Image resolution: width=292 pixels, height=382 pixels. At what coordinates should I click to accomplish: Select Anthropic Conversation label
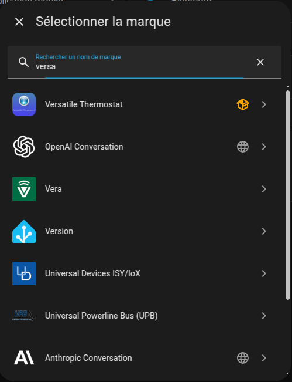(x=88, y=358)
